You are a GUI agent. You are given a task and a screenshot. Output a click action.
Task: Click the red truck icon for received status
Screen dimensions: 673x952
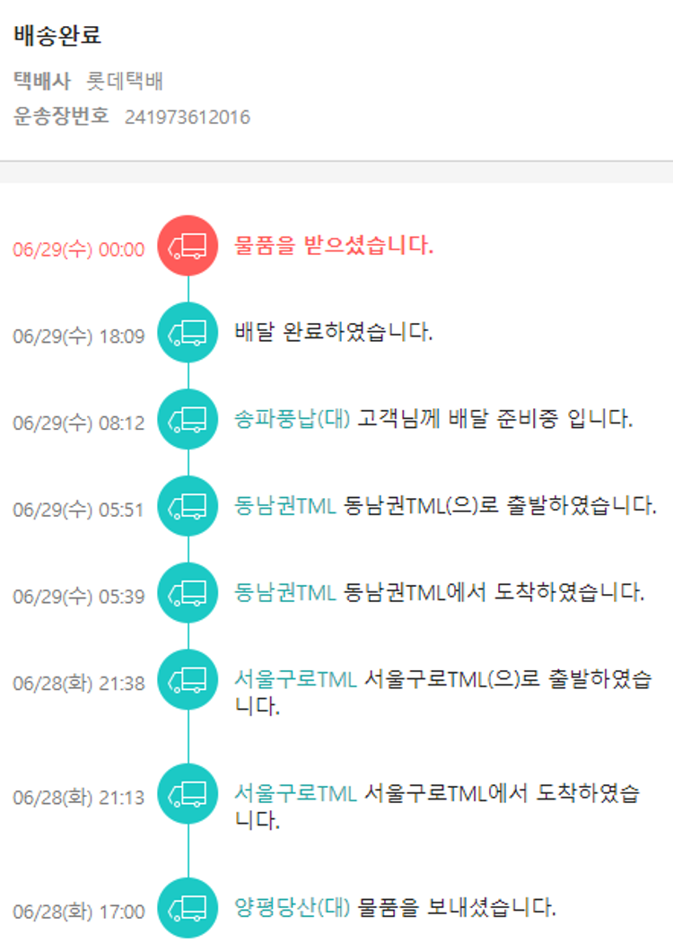(188, 245)
